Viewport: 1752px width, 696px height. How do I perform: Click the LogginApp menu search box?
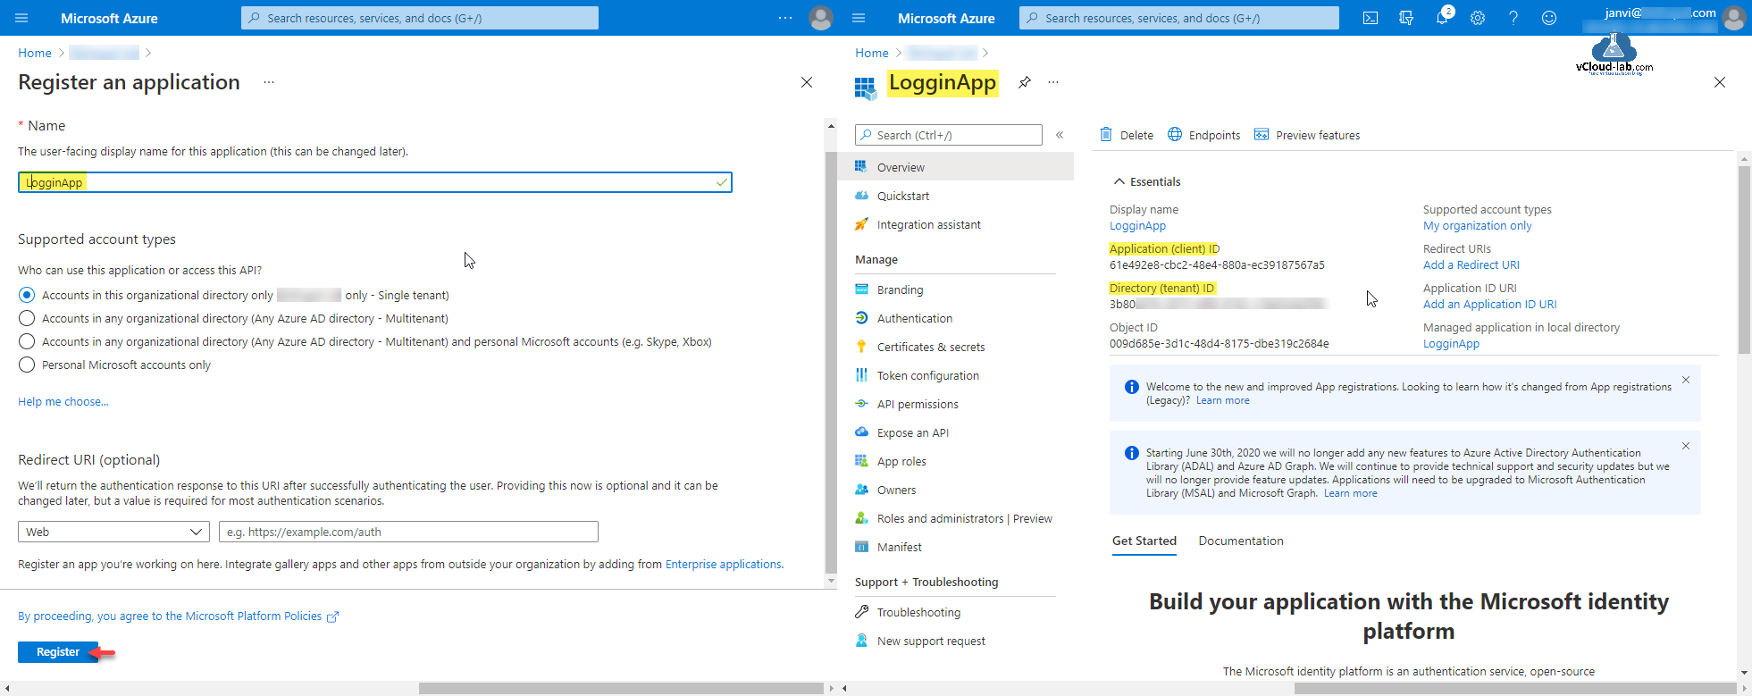pyautogui.click(x=949, y=135)
